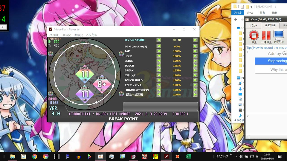Open the 共有 ribbon tab in Explorer
The width and height of the screenshot is (287, 161).
(x=262, y=13)
